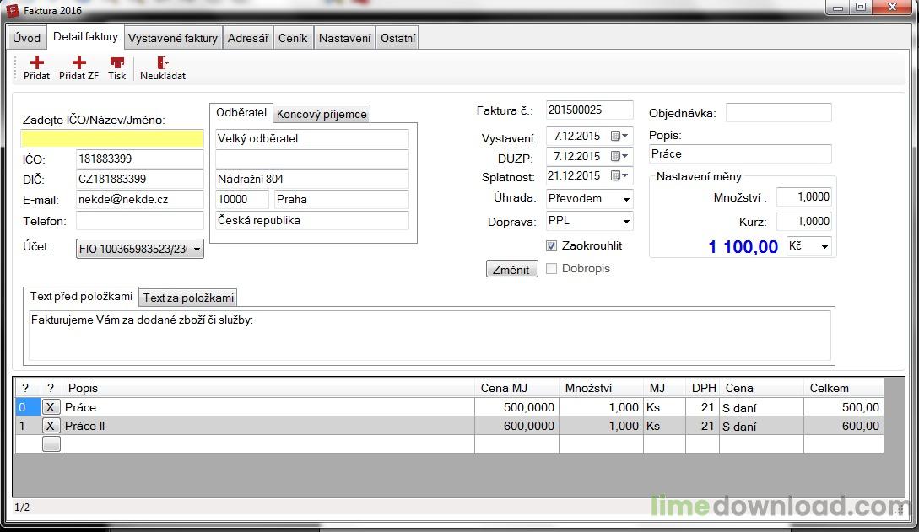Switch to Text za položkami tab
Screen dimensions: 919x532
pyautogui.click(x=188, y=298)
